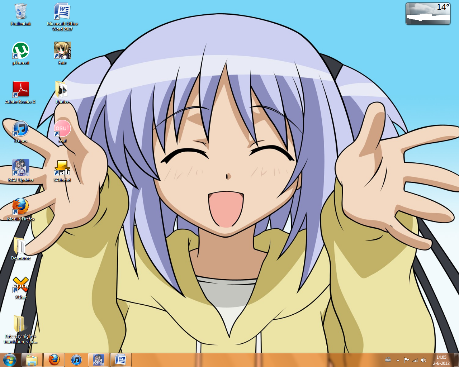Select the SABnzbd desktop shortcut
This screenshot has height=367, width=459.
(62, 171)
